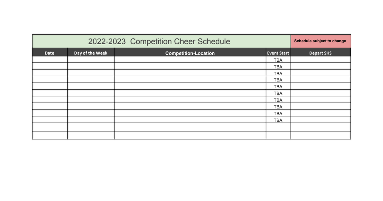Select the bottom-row empty Competition-Location cell
This screenshot has width=383, height=201.
(190, 135)
